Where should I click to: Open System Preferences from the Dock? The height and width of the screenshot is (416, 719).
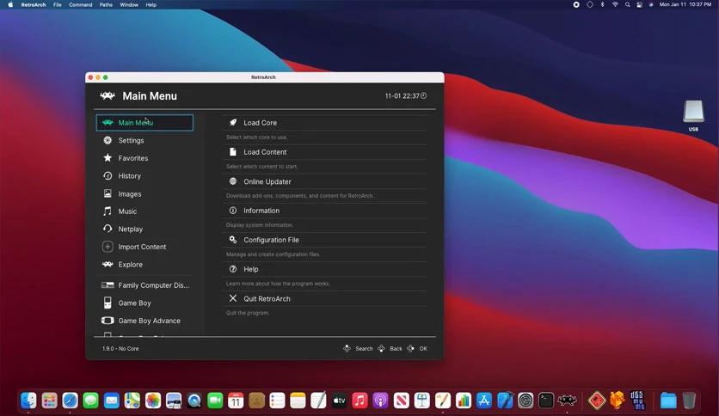click(x=525, y=401)
